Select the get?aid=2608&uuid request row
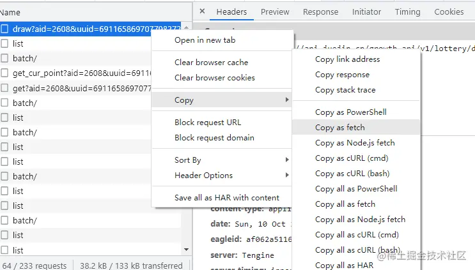The width and height of the screenshot is (475, 270). tap(75, 88)
